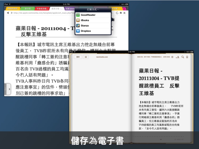Go forward with the browser forward arrow

tap(12, 13)
